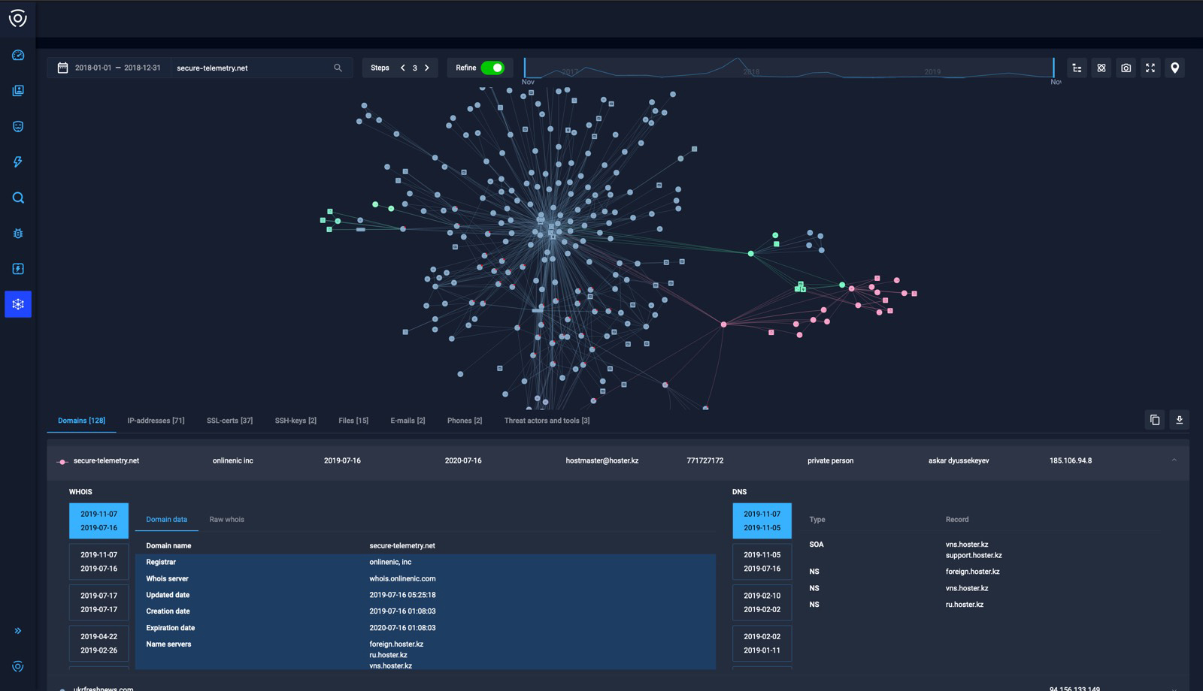Open Search in the left sidebar
1203x691 pixels.
[18, 198]
